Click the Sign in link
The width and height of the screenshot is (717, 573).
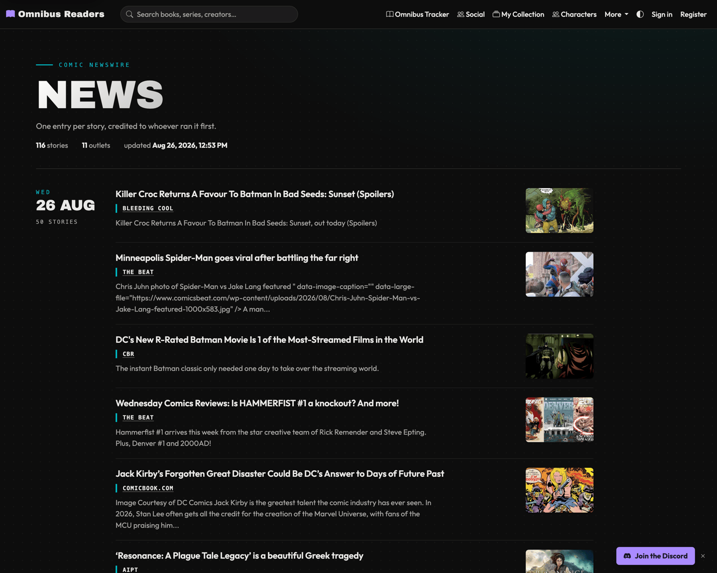click(662, 14)
